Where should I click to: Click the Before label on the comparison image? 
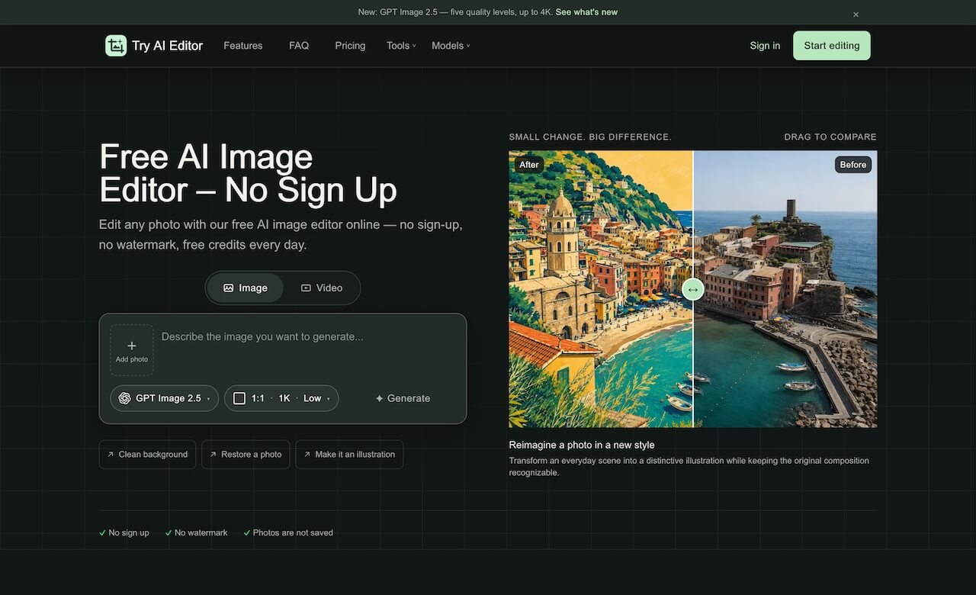coord(853,165)
